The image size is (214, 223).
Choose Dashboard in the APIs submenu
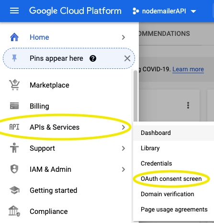pyautogui.click(x=174, y=133)
